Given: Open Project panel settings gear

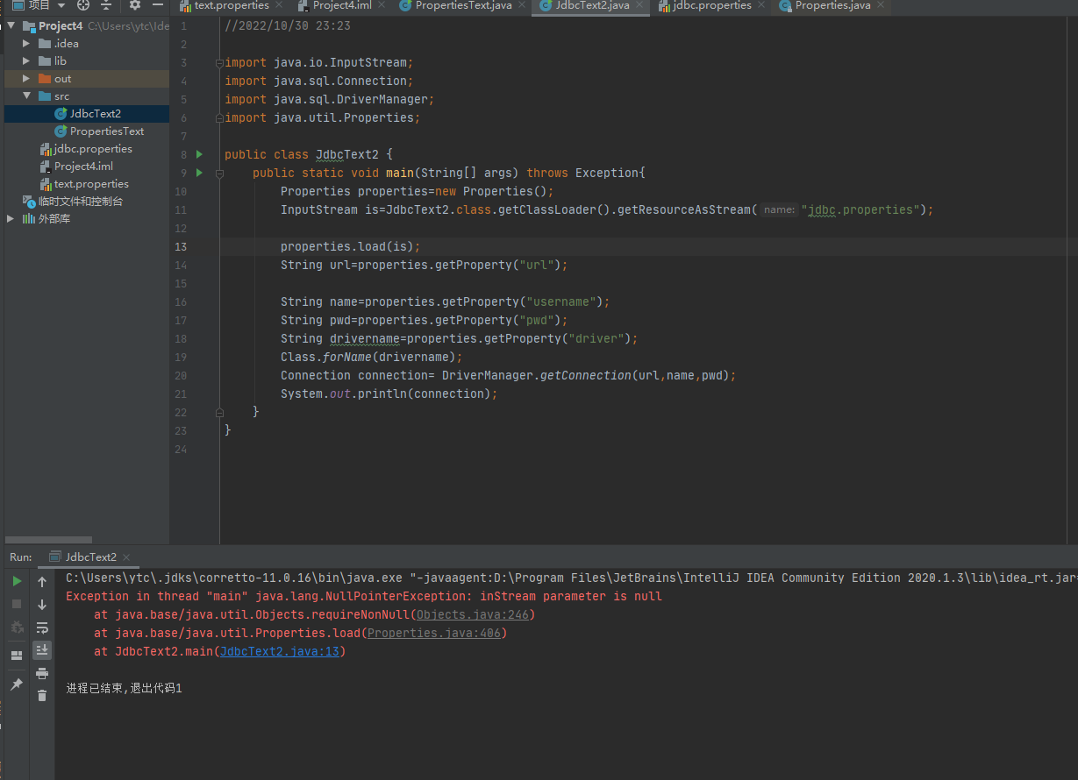Looking at the screenshot, I should click(x=135, y=5).
